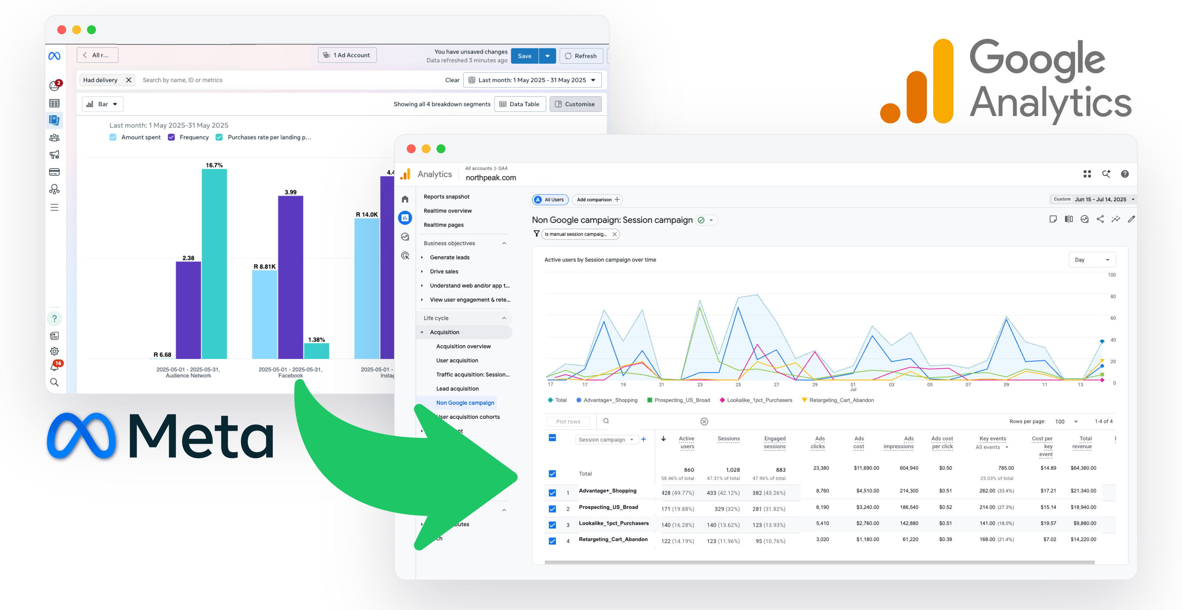Open Audiences people icon in Meta sidebar

pos(54,138)
